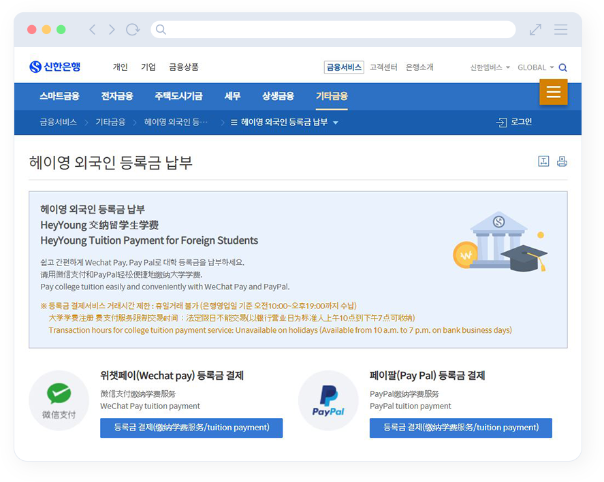Select the 금융상품 top menu
604x482 pixels.
[x=184, y=67]
